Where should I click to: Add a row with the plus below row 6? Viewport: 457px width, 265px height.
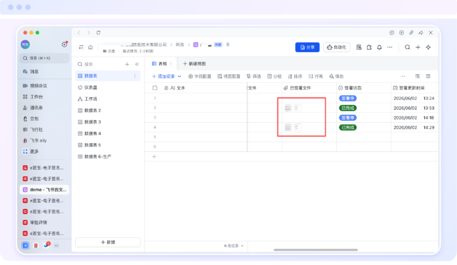pyautogui.click(x=154, y=157)
